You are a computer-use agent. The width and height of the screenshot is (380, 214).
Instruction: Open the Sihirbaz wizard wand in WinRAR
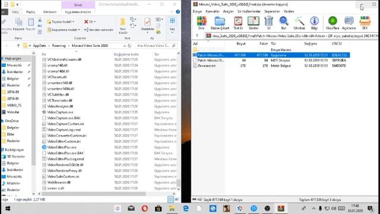(299, 23)
